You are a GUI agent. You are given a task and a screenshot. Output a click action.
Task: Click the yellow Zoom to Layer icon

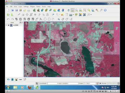coord(89,10)
